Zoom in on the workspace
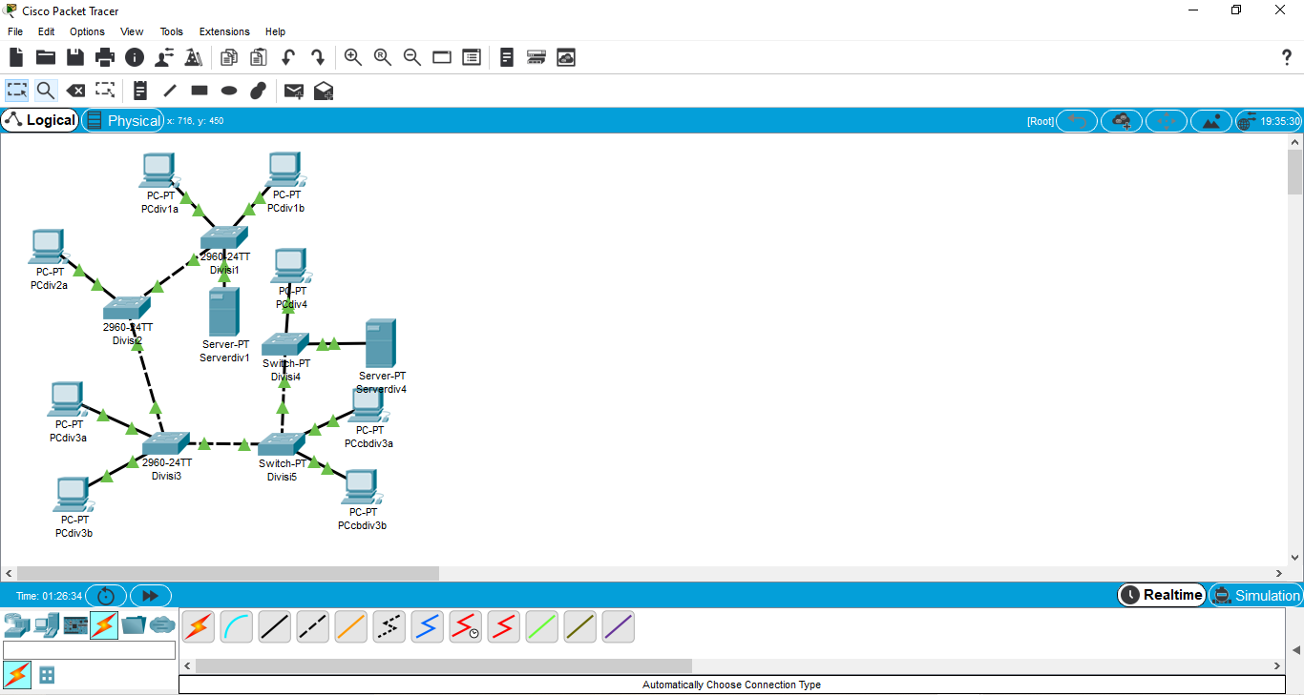Image resolution: width=1304 pixels, height=695 pixels. coord(353,57)
